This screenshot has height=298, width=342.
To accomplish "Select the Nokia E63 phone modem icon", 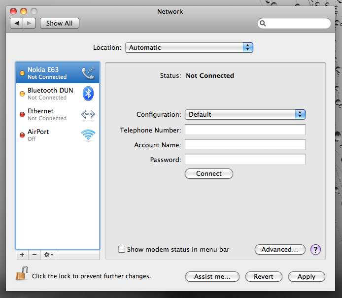I will [88, 73].
